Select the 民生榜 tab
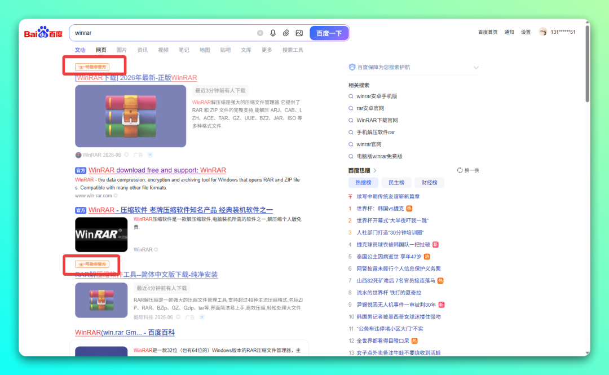 (x=396, y=182)
